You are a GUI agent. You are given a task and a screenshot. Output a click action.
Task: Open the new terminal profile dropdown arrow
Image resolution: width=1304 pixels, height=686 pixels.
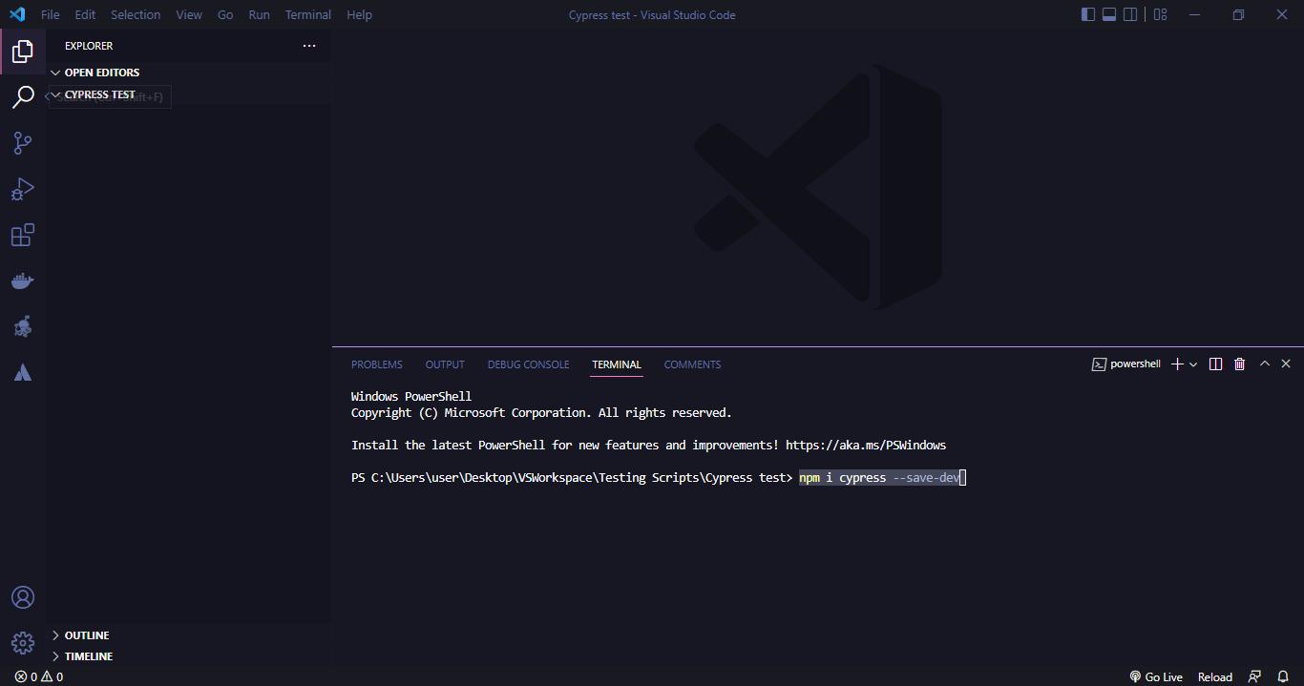[x=1193, y=364]
